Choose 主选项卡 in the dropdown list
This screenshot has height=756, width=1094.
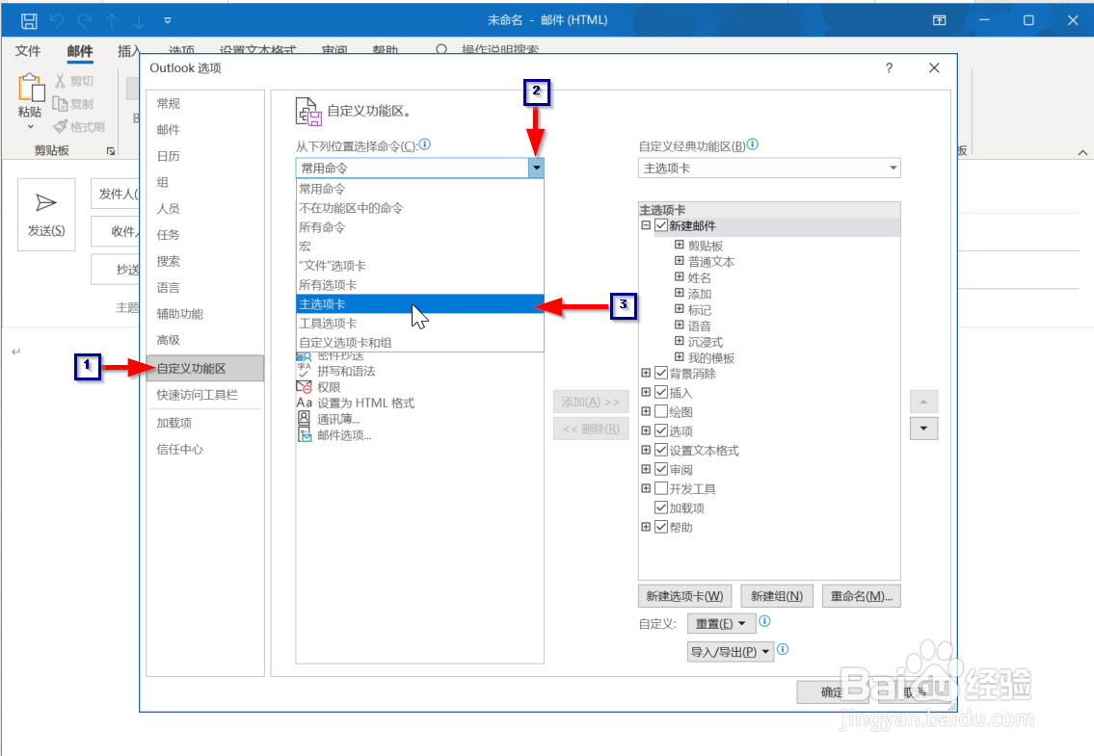pos(419,304)
